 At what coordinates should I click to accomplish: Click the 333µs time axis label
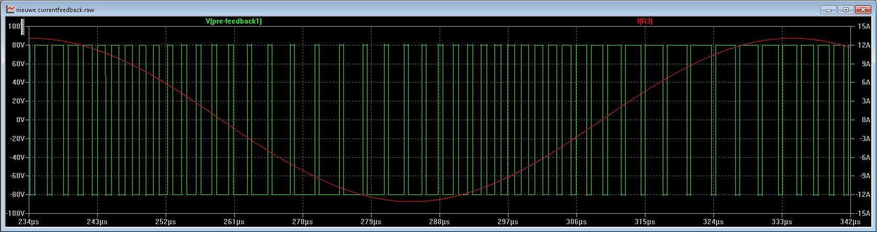coord(782,222)
